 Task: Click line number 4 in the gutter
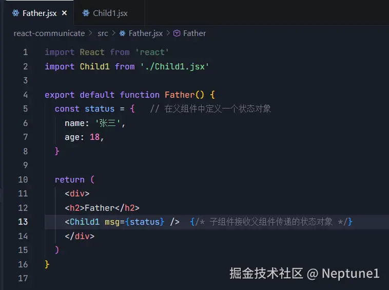point(25,95)
